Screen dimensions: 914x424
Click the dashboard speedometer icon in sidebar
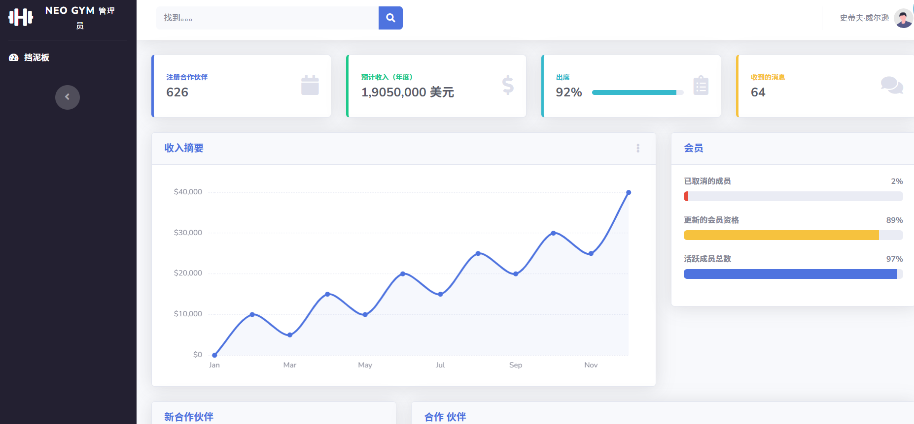point(14,58)
